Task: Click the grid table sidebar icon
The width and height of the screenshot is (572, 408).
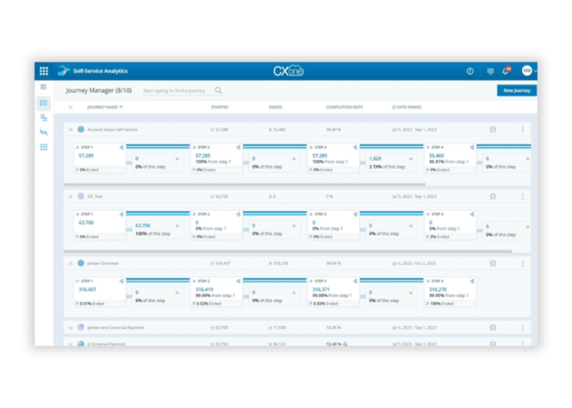Action: [44, 147]
